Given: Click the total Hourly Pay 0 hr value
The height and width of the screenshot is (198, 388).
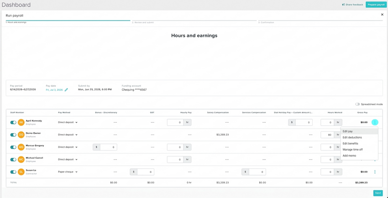Looking at the screenshot, I should [x=189, y=182].
